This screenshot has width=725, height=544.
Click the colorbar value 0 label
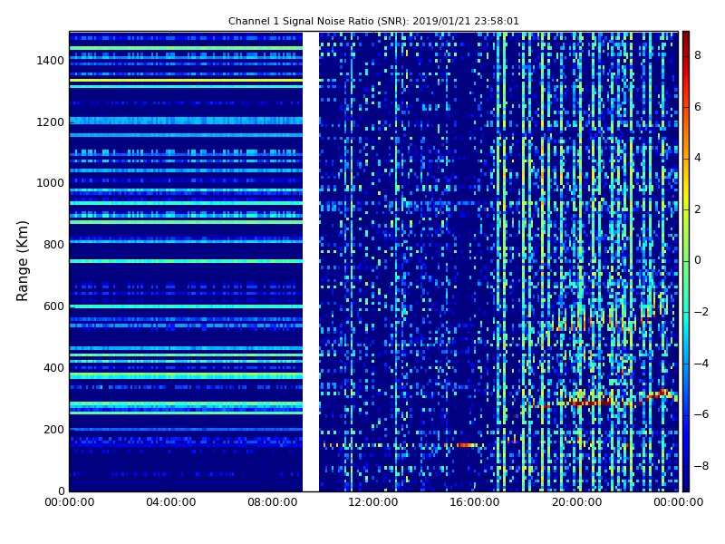click(698, 260)
